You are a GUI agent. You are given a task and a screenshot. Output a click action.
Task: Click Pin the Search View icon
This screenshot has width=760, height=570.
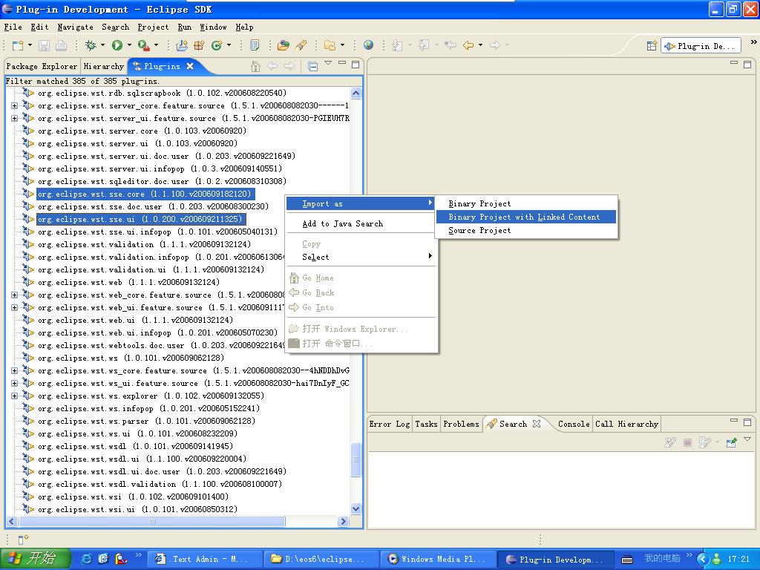pyautogui.click(x=731, y=442)
